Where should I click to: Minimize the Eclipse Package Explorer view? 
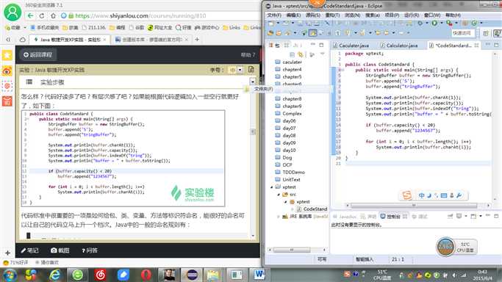(313, 45)
